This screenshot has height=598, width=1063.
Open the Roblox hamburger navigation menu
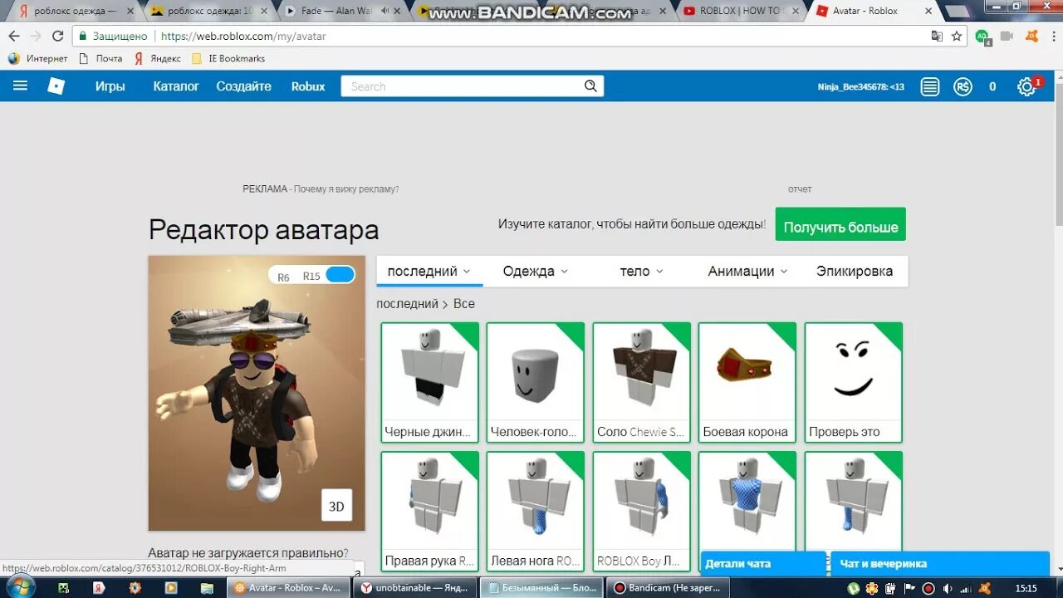pyautogui.click(x=21, y=86)
